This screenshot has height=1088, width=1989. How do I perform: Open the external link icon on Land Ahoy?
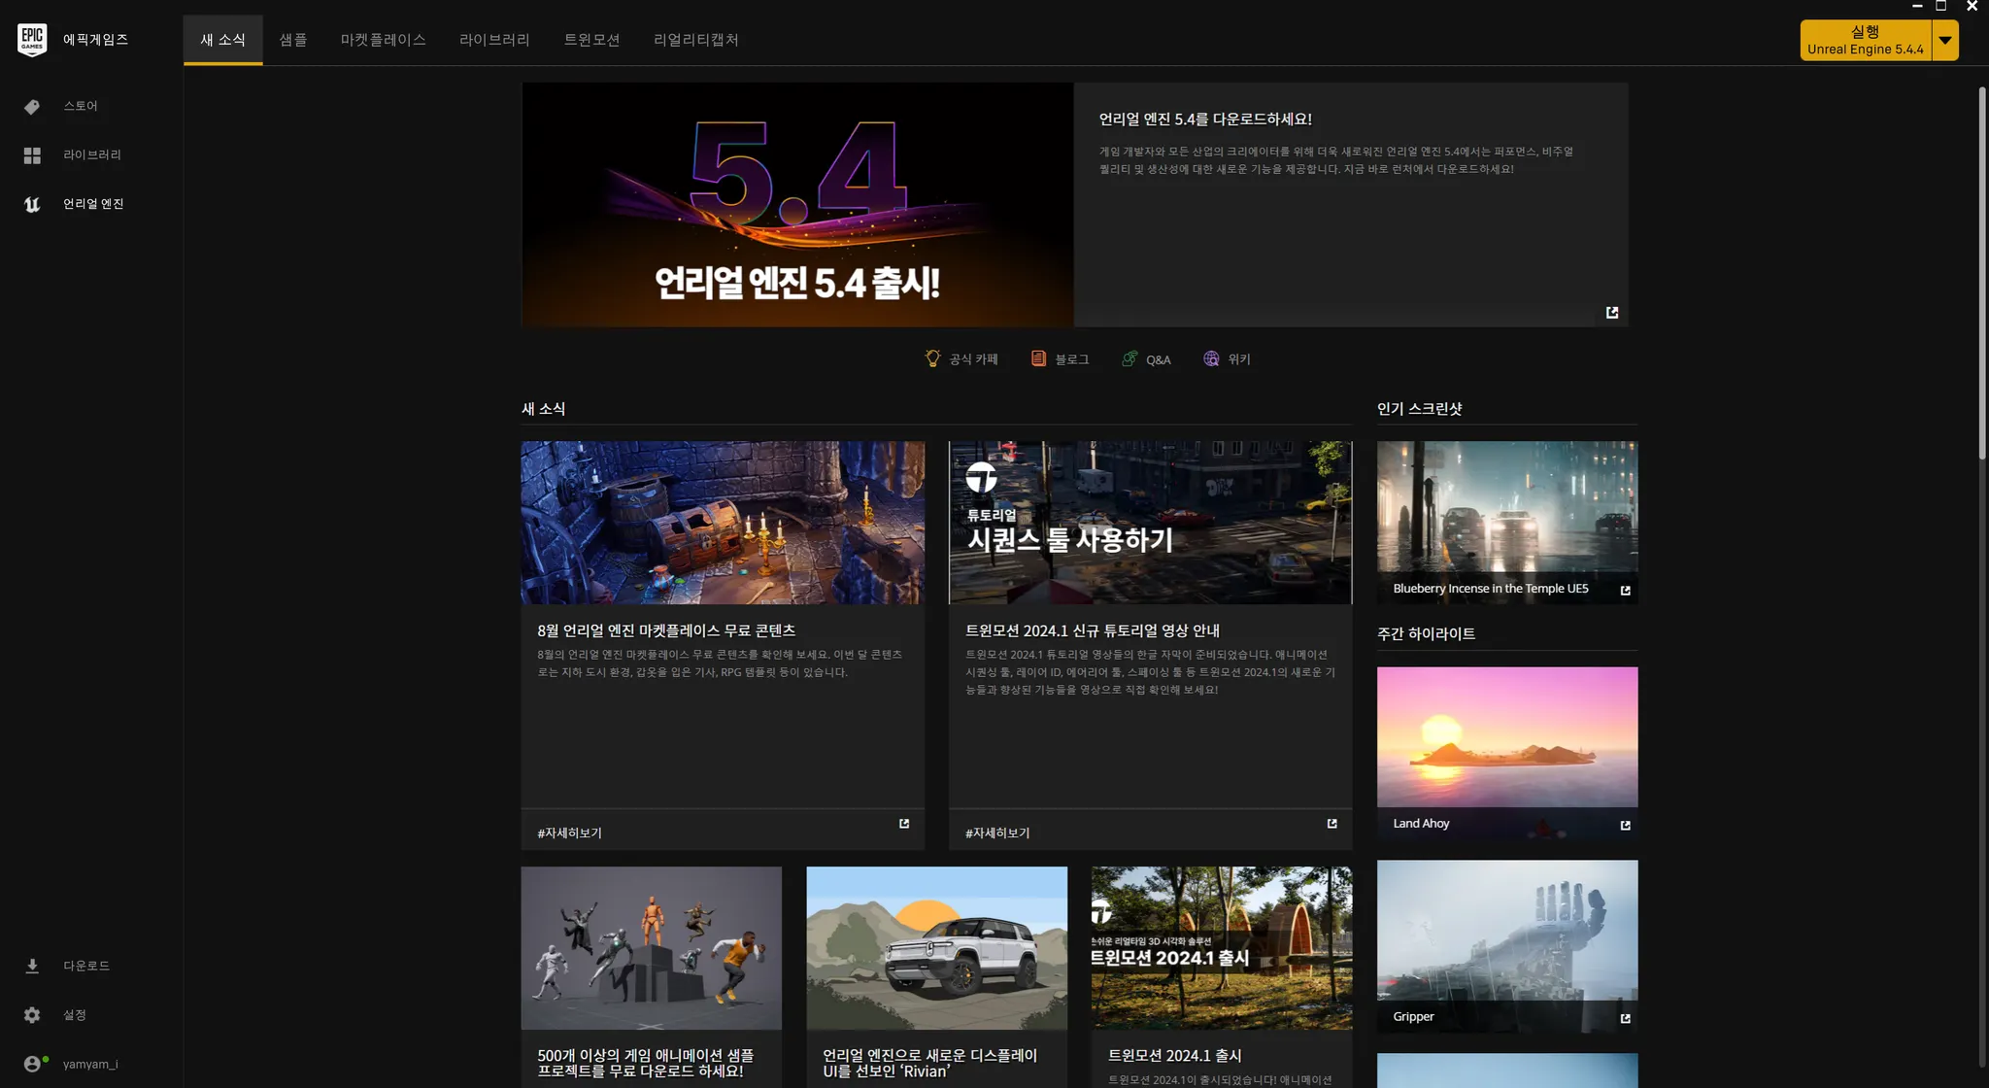pos(1625,826)
